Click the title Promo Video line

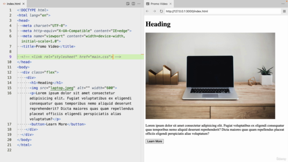pos(48,46)
